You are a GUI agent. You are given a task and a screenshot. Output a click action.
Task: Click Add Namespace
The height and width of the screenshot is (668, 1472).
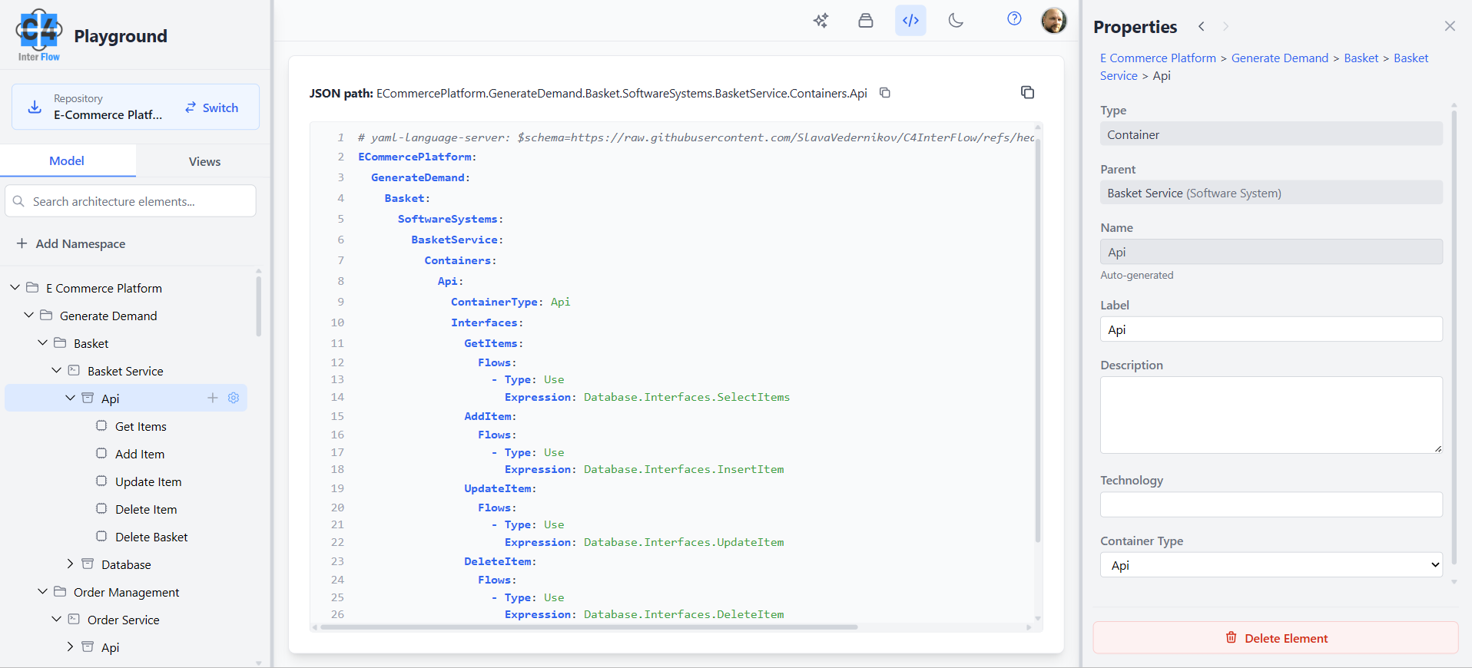coord(71,243)
